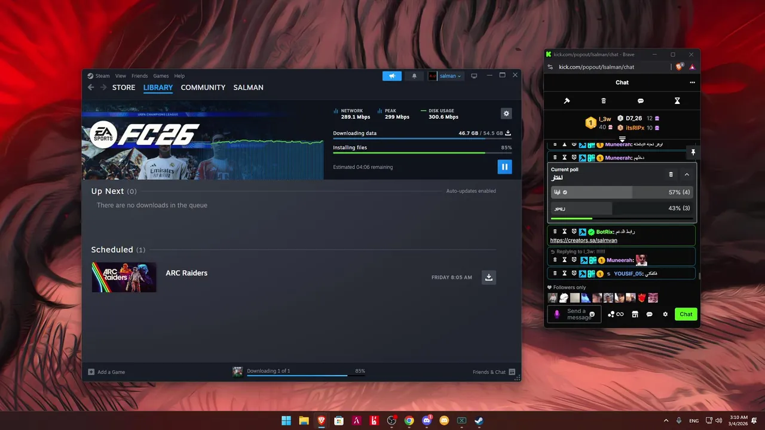Delete the current poll via trash icon

pos(671,174)
